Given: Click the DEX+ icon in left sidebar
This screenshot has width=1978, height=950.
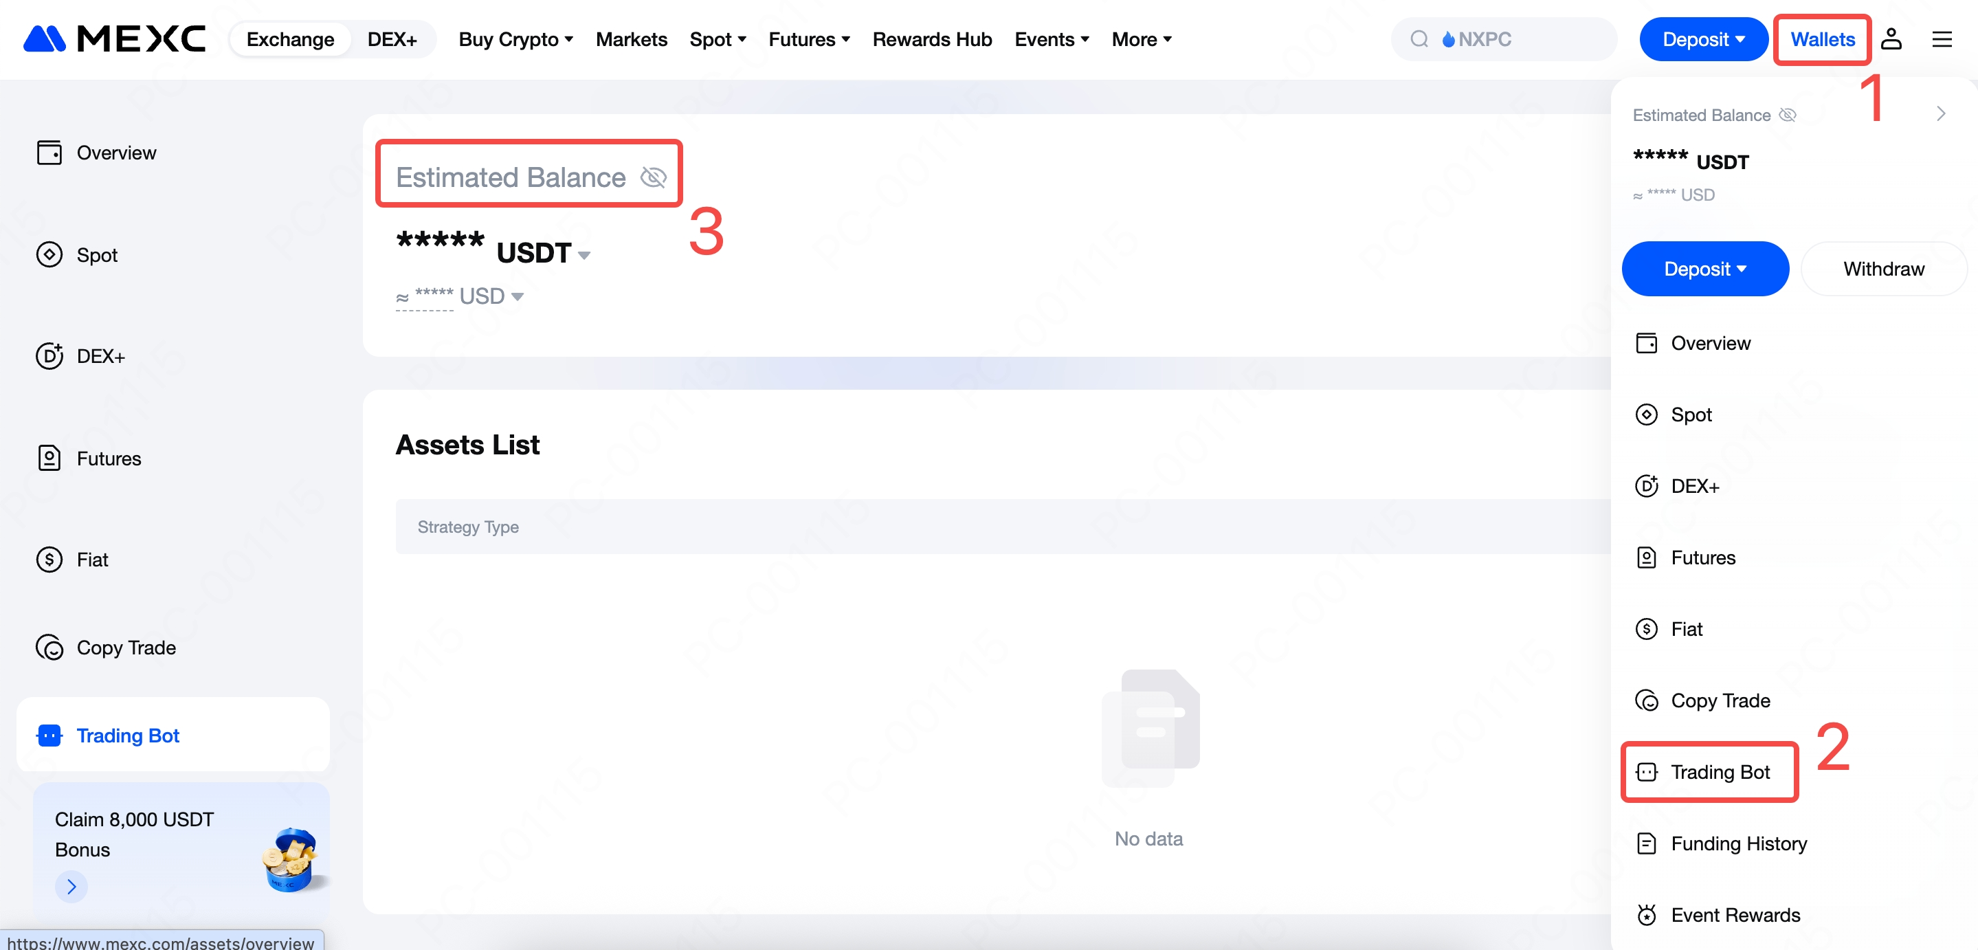Looking at the screenshot, I should [49, 355].
